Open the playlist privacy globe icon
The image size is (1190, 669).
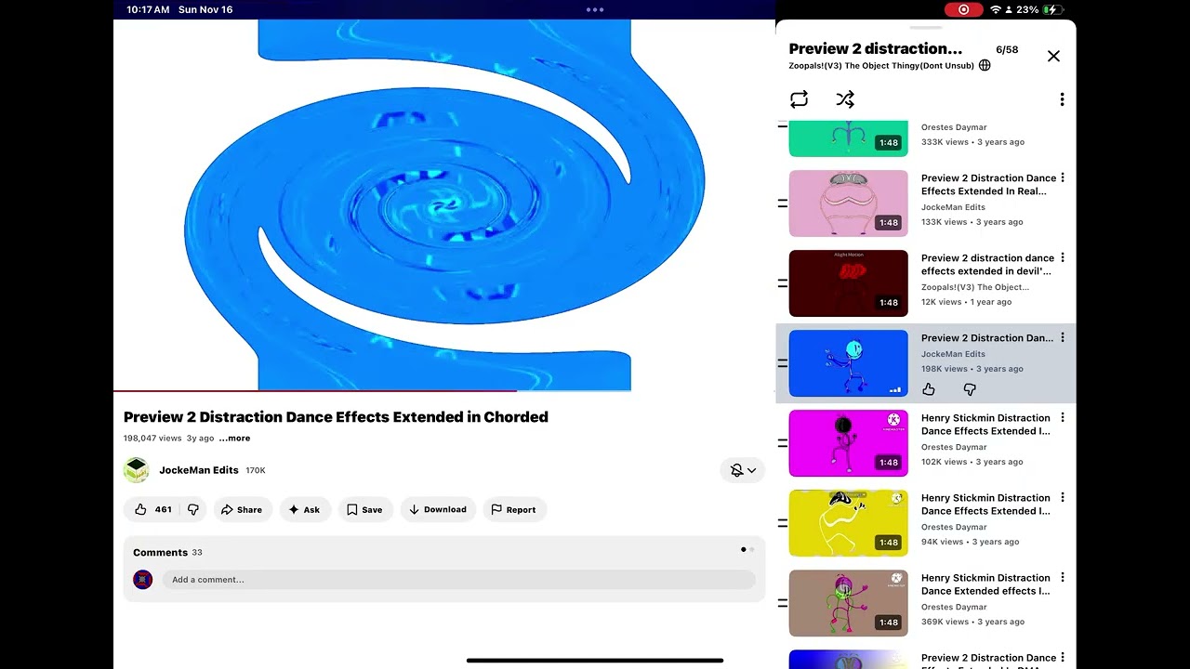[x=985, y=66]
